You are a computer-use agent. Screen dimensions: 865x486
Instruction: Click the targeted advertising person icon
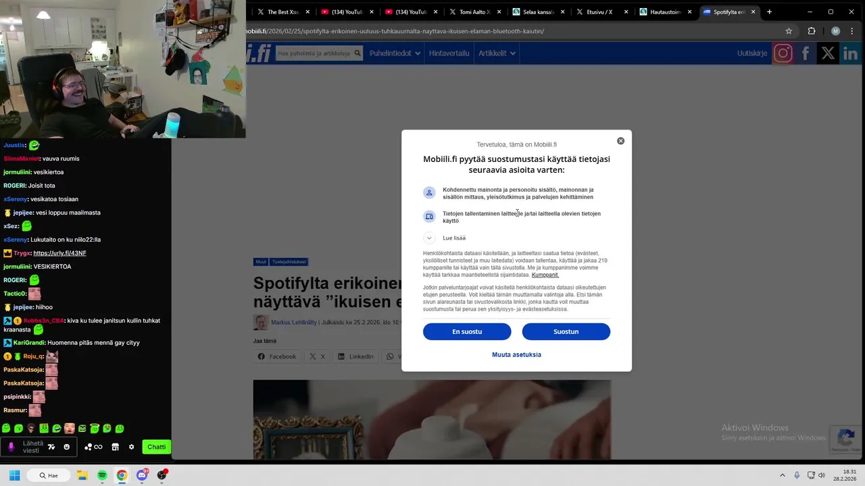429,193
